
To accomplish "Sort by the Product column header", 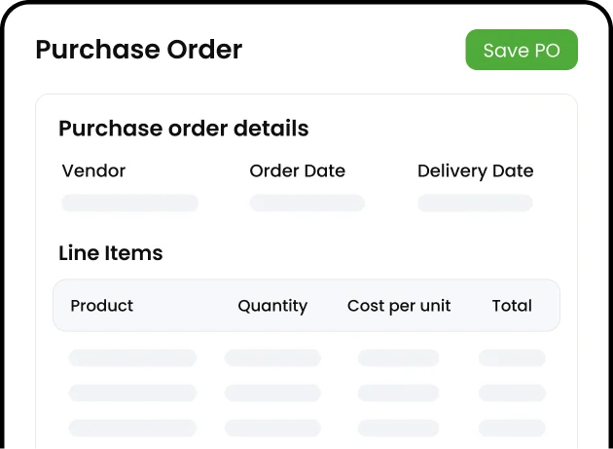I will 102,305.
